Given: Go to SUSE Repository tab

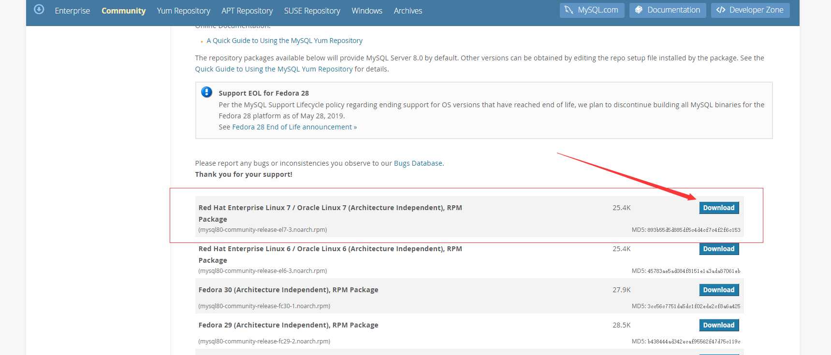Looking at the screenshot, I should click(x=312, y=11).
